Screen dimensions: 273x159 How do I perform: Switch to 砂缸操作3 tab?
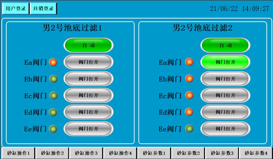pos(86,153)
